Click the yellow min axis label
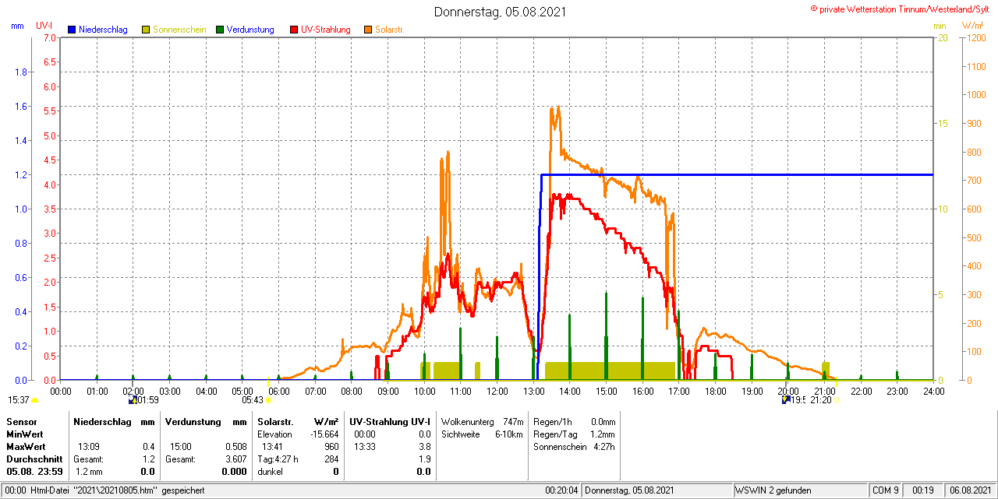998x499 pixels. (940, 26)
